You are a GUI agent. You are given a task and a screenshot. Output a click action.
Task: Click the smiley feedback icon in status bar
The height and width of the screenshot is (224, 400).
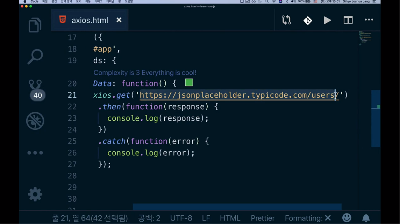[347, 218]
